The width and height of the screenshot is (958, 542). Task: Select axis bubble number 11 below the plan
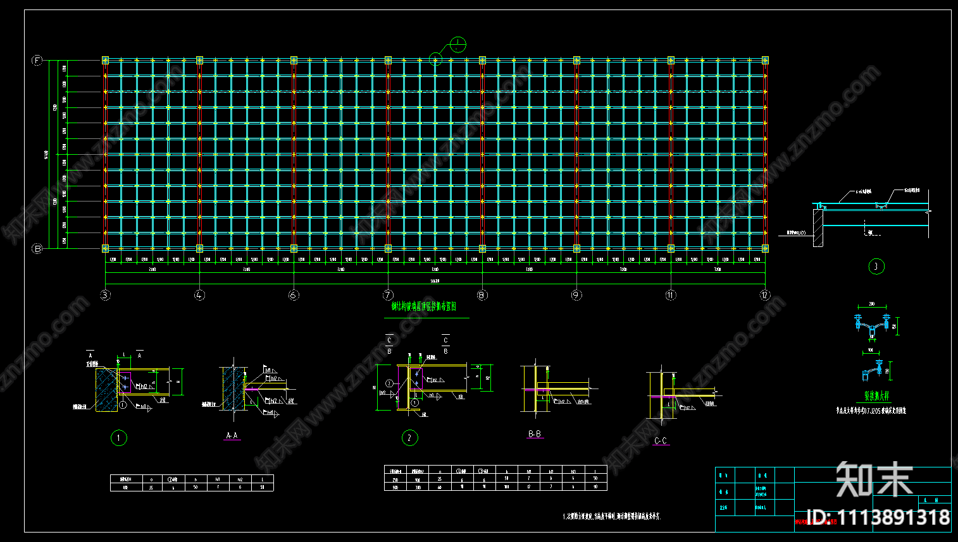671,295
